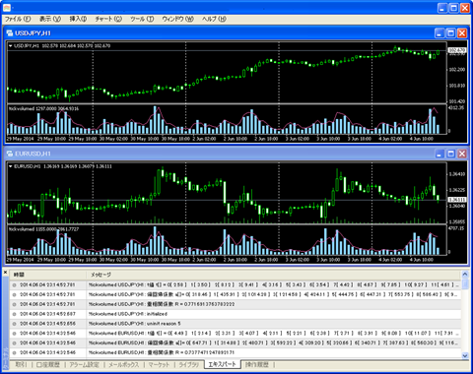Click the USDJPY,H1 chart window icon
Screen dimensions: 473x374
tap(10, 32)
